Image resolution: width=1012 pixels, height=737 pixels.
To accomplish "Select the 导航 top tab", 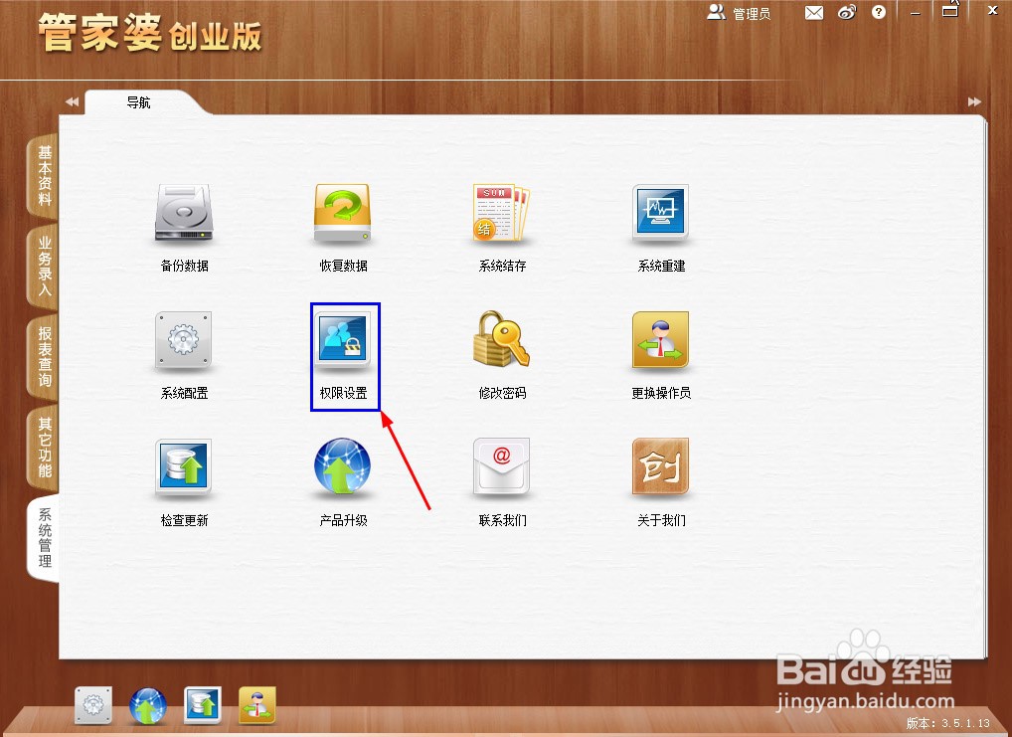I will [139, 102].
